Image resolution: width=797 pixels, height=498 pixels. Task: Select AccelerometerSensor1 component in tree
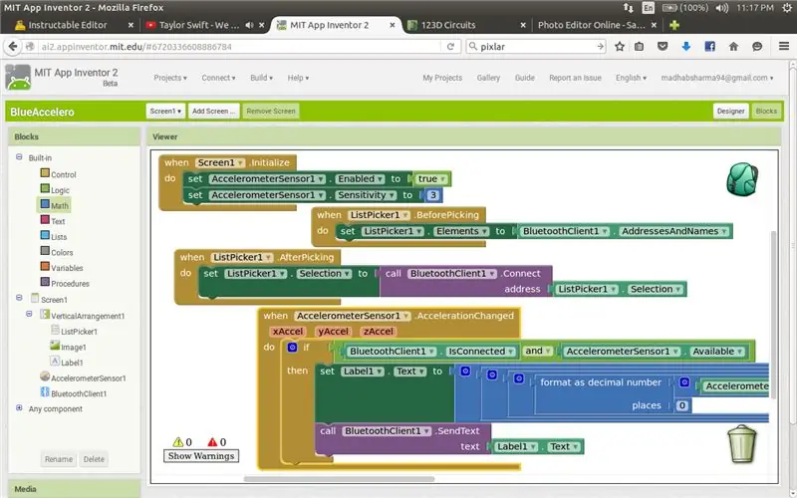pos(83,378)
